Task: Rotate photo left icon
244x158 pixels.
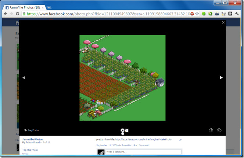Action: [211, 130]
